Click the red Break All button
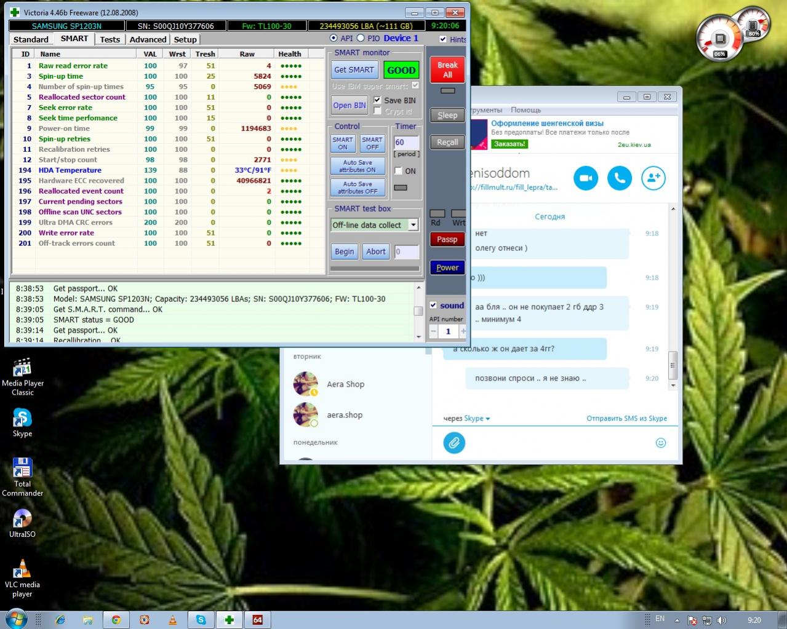Viewport: 787px width, 629px height. click(x=447, y=69)
